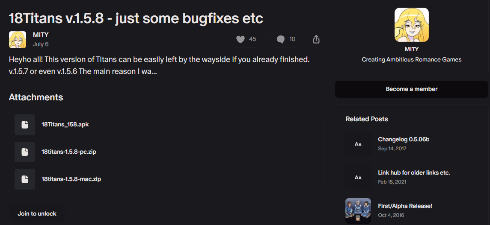Open comments via speech bubble icon
This screenshot has height=225, width=490.
click(x=281, y=39)
